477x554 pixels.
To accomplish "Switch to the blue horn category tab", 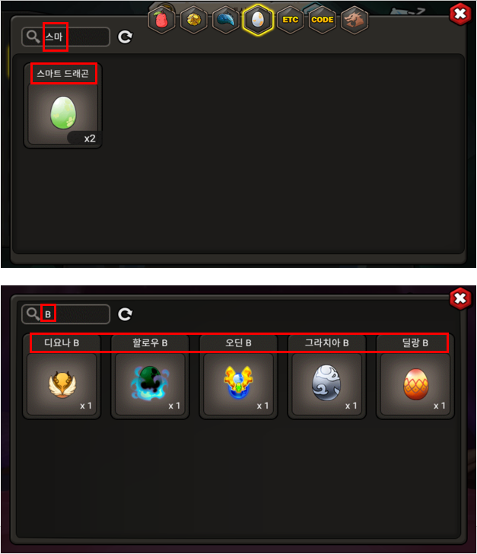I will click(x=226, y=21).
